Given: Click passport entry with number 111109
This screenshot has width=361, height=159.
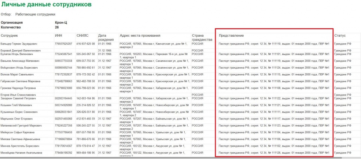Looking at the screenshot, I should click(x=274, y=81).
